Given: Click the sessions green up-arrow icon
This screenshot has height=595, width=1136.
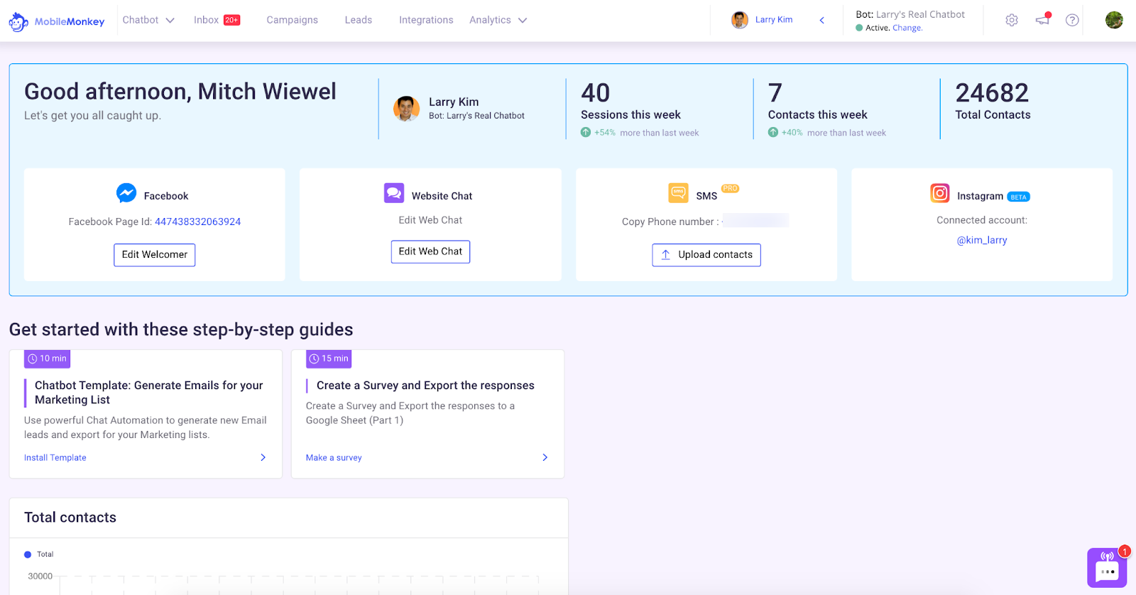Looking at the screenshot, I should pyautogui.click(x=586, y=132).
